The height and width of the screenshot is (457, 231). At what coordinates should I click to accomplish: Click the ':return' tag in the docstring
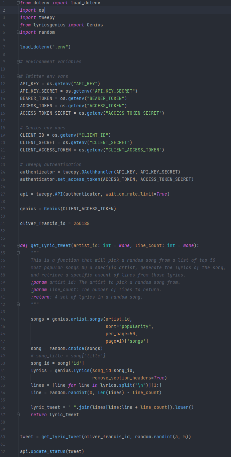click(x=40, y=297)
